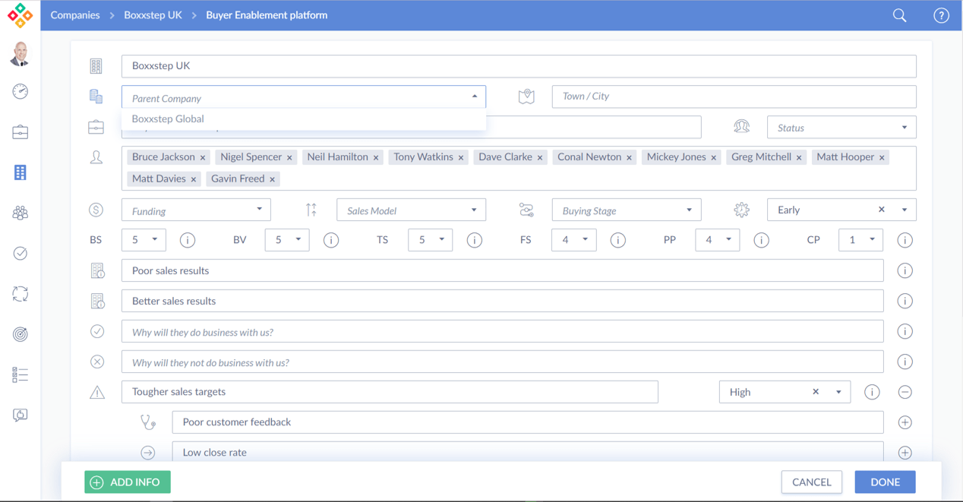Click the people group icon in sidebar
Screen dimensions: 963x502
coord(21,213)
